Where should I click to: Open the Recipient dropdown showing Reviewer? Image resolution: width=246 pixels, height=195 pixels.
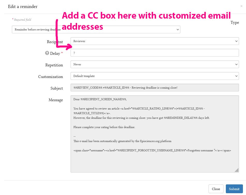[155, 41]
